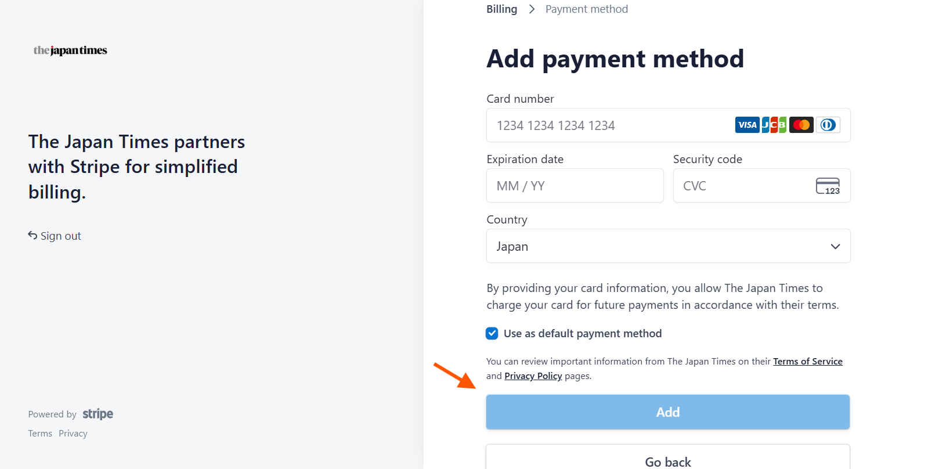The image size is (939, 469).
Task: Click the blue Add button
Action: [668, 412]
